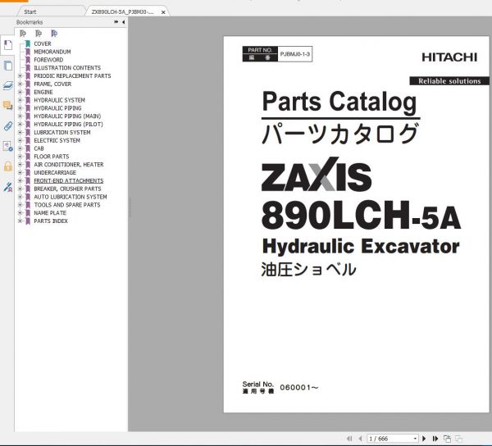Expand the HYDRAULIC PIPING (MAIN) node
The width and height of the screenshot is (492, 446).
(x=20, y=116)
